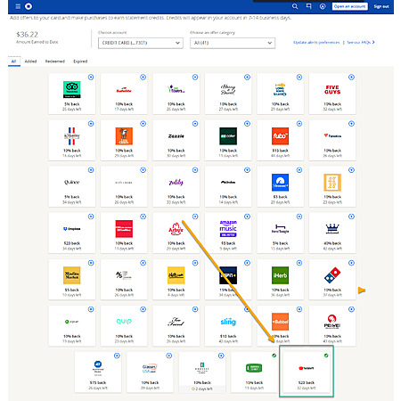The height and width of the screenshot is (401, 401).
Task: Add the Paramount+ offer plus icon
Action: click(x=299, y=170)
